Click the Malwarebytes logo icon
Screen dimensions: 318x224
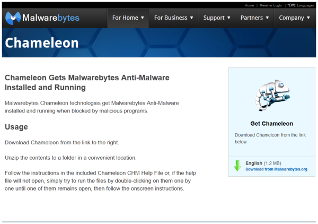pos(13,18)
